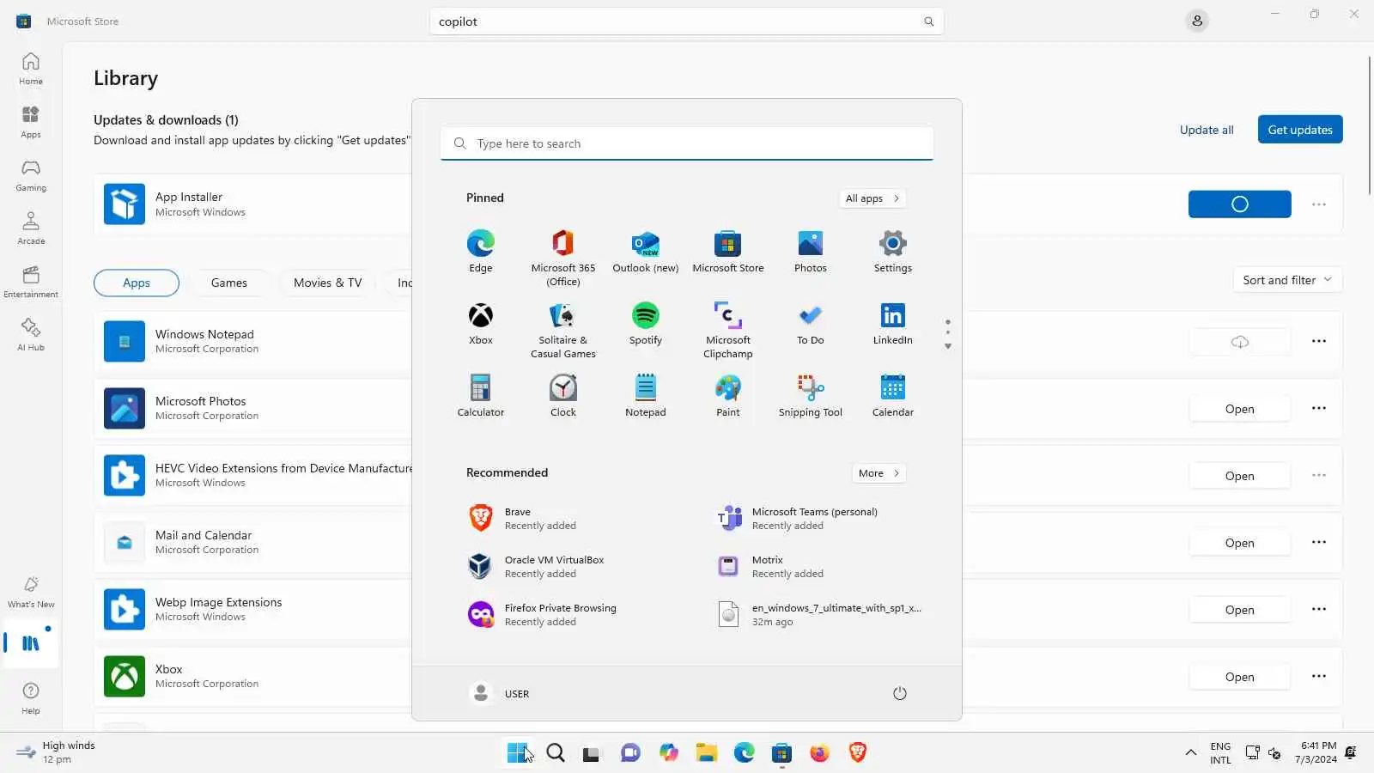Screen dimensions: 1374x773
Task: Open AI Hub in Store sidebar
Action: [31, 335]
